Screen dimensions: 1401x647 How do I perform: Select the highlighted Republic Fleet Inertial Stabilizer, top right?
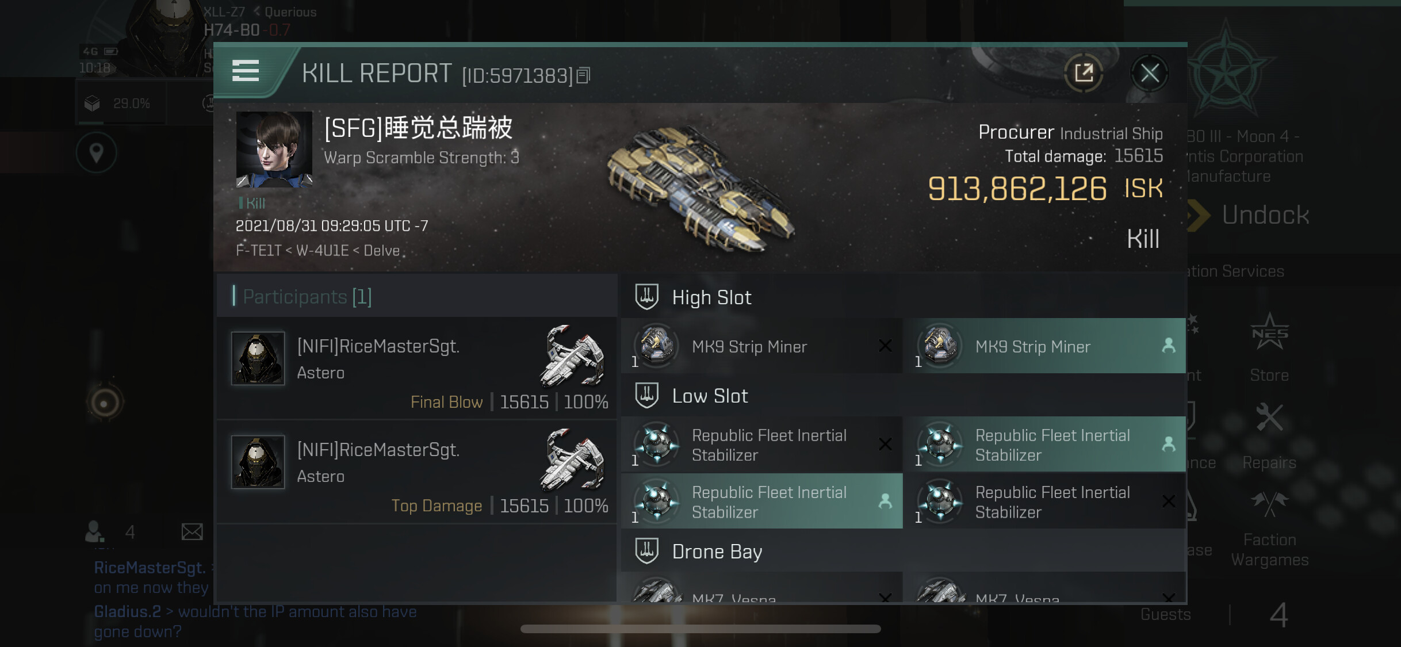pyautogui.click(x=1044, y=445)
